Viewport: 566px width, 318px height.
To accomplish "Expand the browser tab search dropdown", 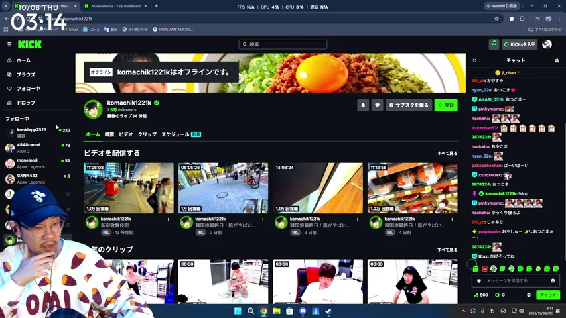I will point(6,6).
